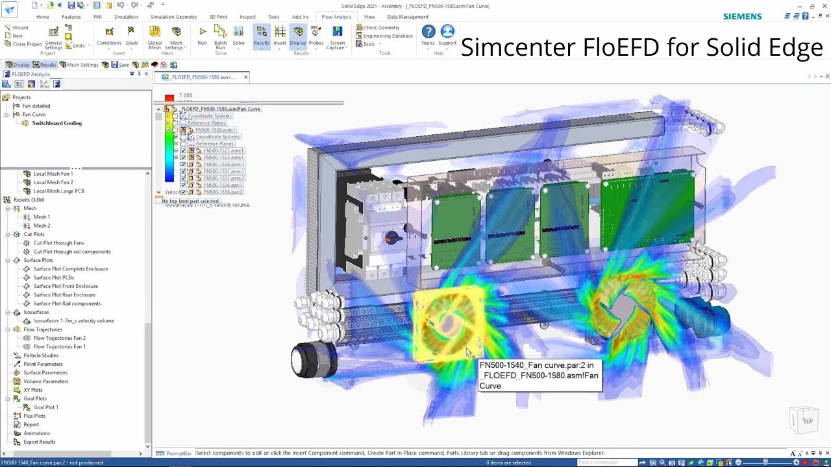
Task: Click Clone Project in ribbon
Action: [23, 44]
